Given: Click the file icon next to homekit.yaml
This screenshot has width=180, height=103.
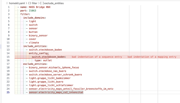Looking at the screenshot, I should click(7, 3).
